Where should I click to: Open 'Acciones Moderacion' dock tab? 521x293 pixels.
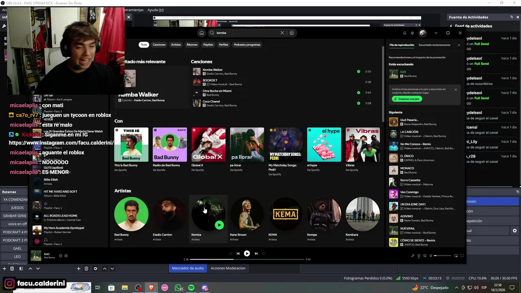click(228, 268)
